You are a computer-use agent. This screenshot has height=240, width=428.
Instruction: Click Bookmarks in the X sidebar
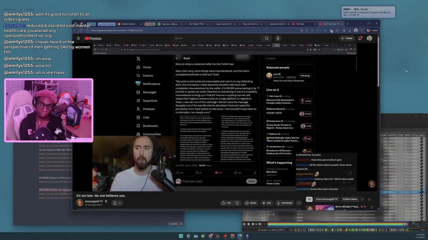pos(147,126)
